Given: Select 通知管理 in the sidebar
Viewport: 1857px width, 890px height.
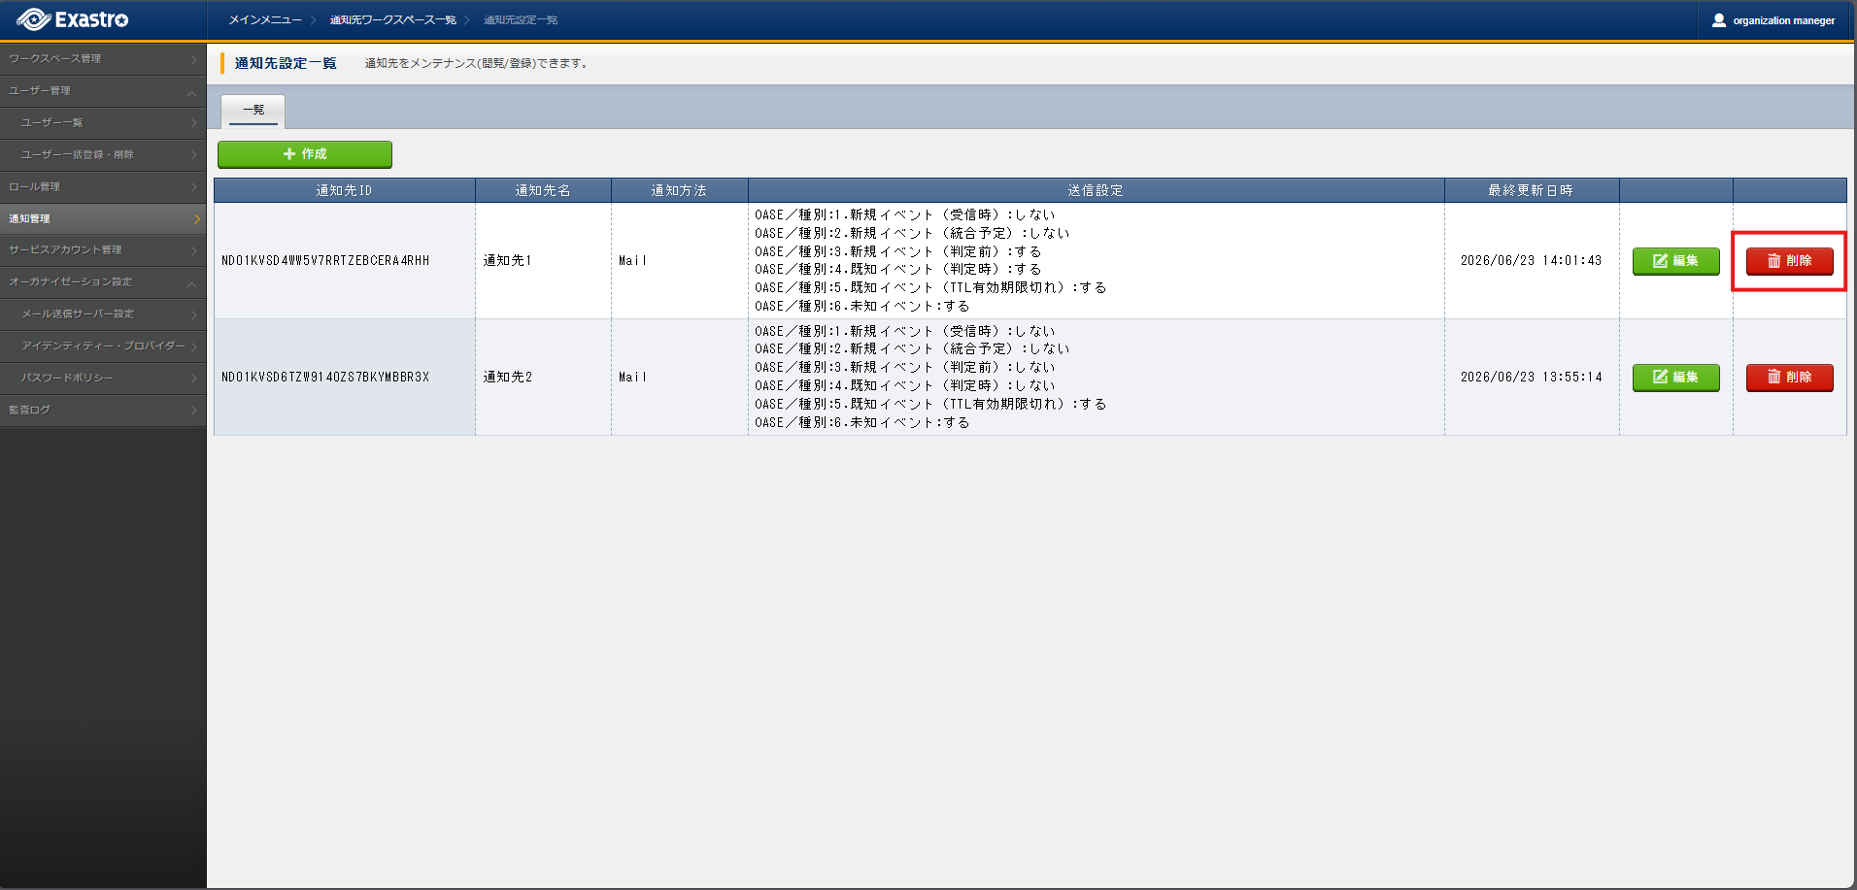Looking at the screenshot, I should 103,219.
